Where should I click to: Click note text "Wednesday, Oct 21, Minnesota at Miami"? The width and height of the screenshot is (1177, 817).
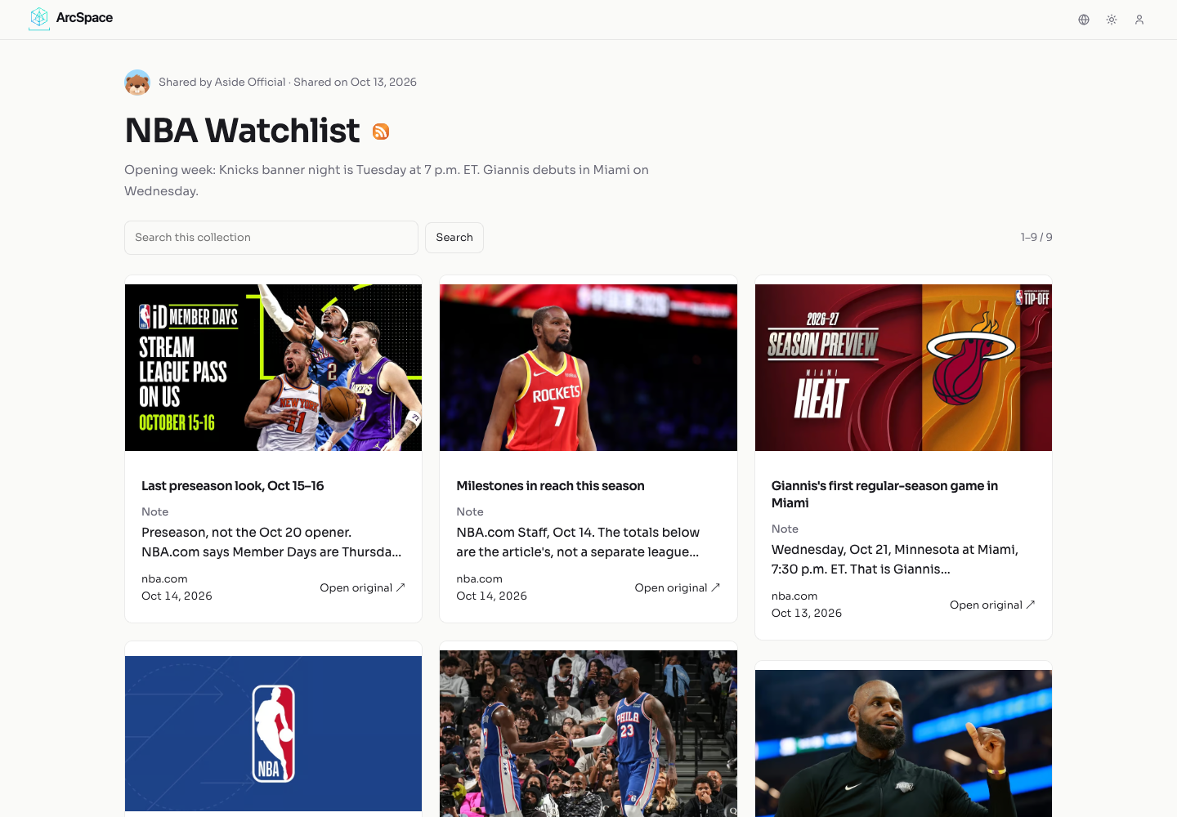[893, 550]
